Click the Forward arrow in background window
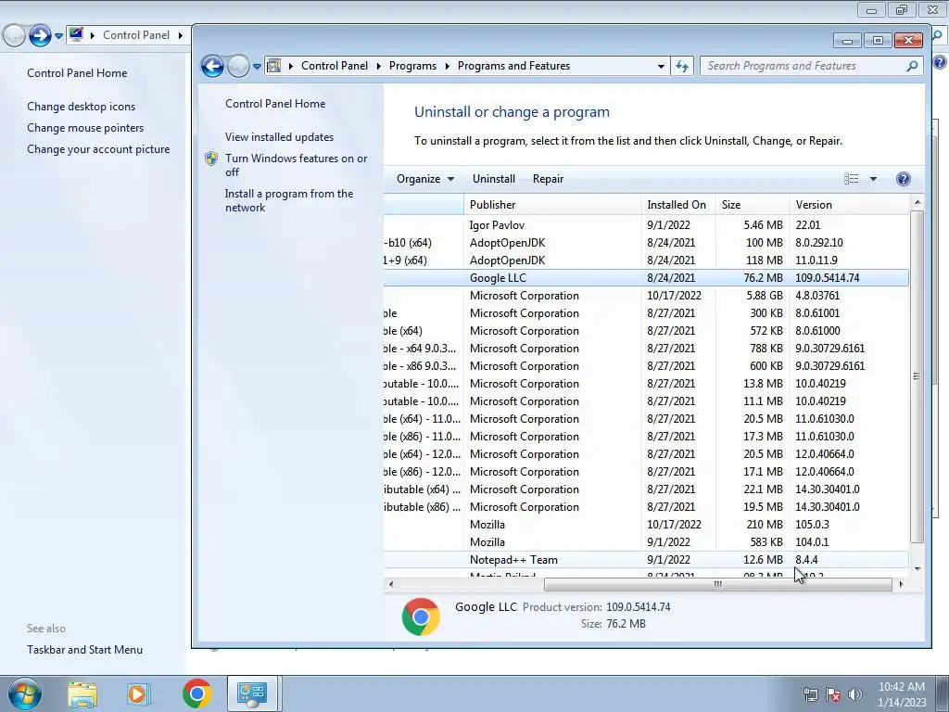The width and height of the screenshot is (949, 712). pos(40,35)
